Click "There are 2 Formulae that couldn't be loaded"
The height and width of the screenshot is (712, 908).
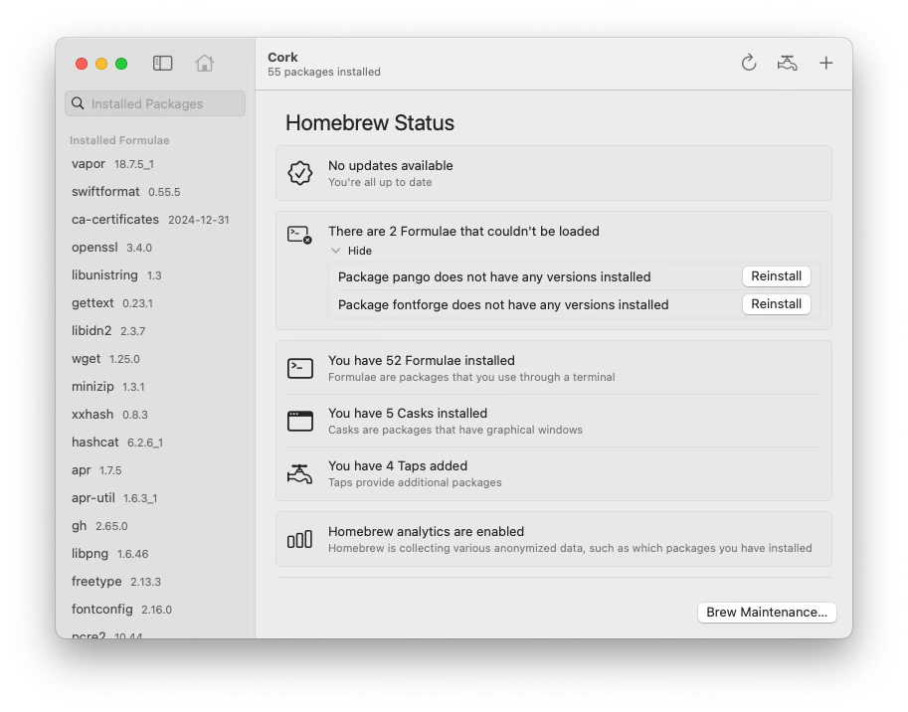click(463, 231)
